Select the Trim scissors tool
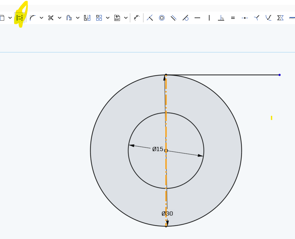 click(51, 18)
